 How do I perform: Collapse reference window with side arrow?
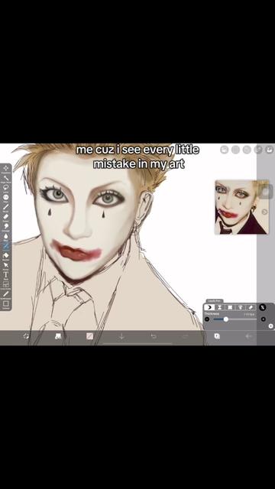[265, 212]
